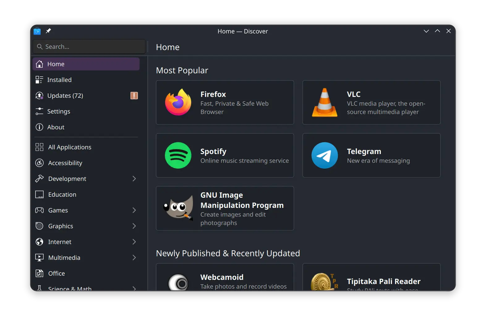The image size is (486, 327).
Task: Click the Spotify green logo
Action: coord(178,155)
